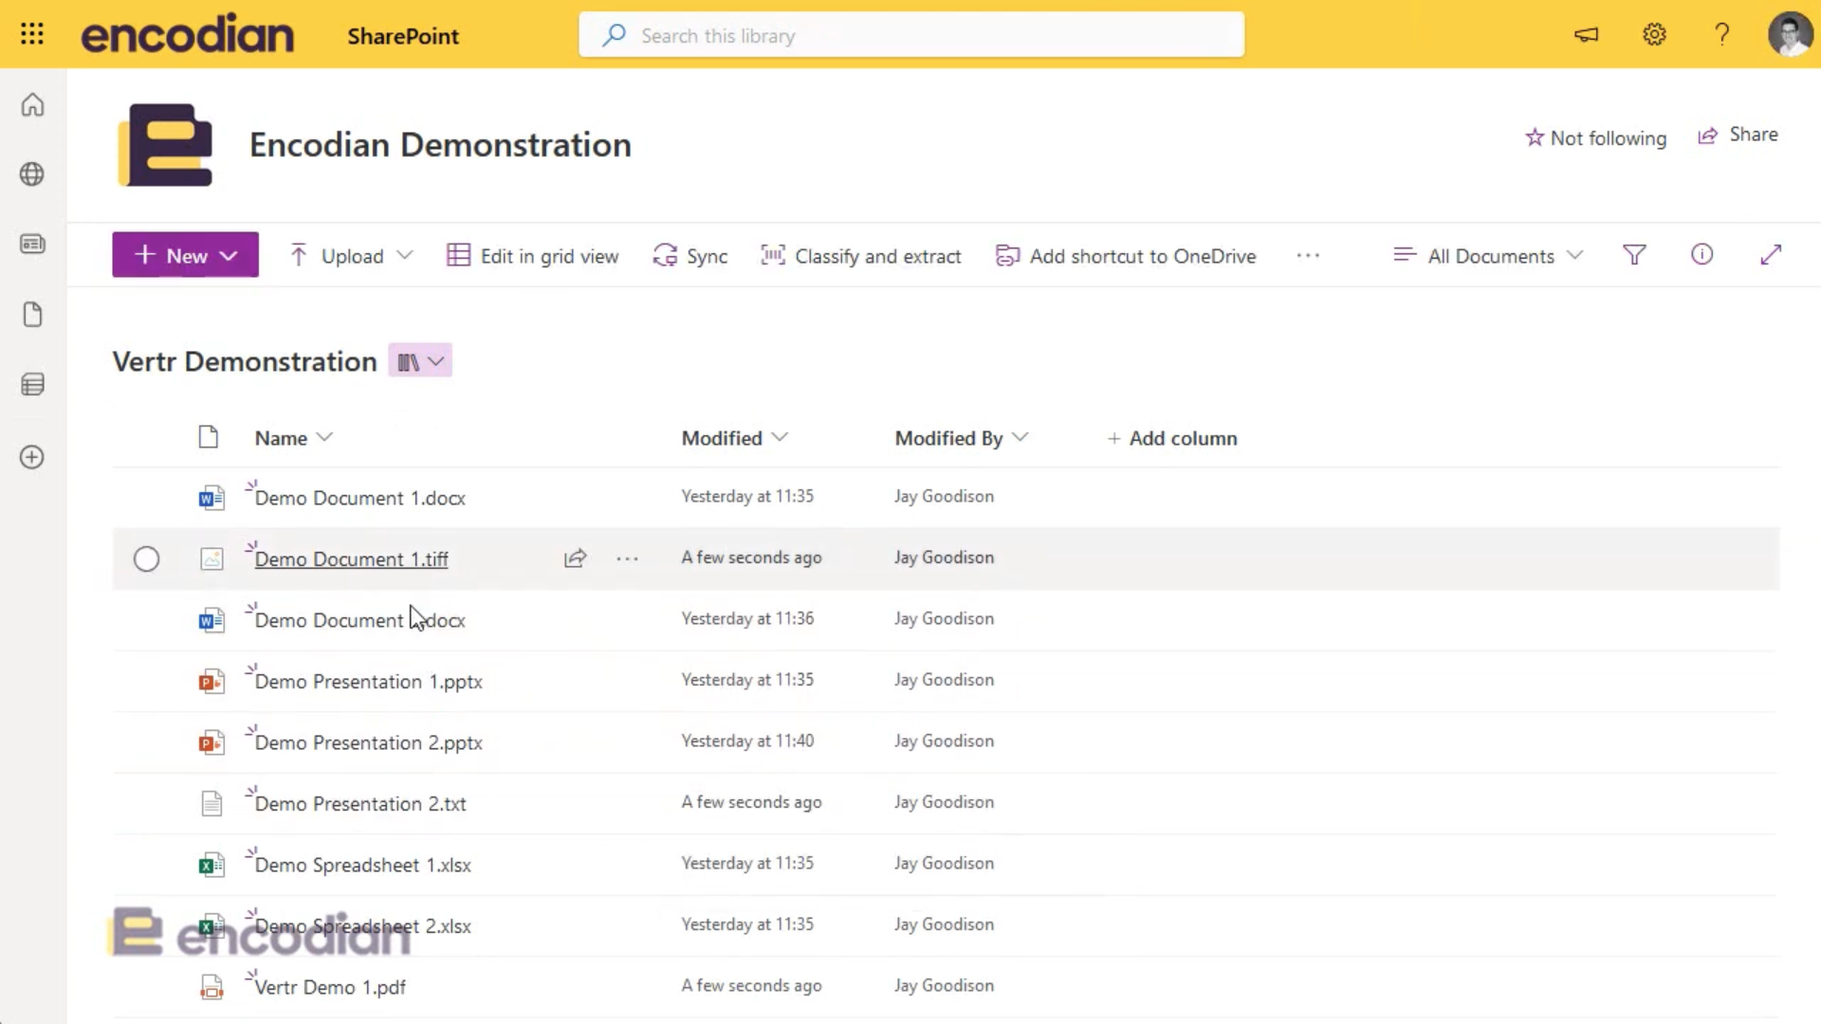1821x1024 pixels.
Task: Toggle Not following star for this site
Action: tap(1595, 137)
